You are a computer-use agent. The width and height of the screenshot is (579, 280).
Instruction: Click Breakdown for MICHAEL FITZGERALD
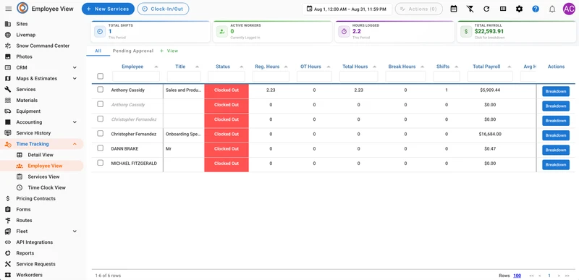(x=556, y=165)
